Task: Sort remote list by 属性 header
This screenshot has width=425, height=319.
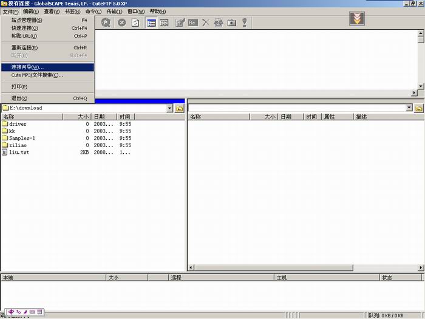Action: [x=338, y=117]
